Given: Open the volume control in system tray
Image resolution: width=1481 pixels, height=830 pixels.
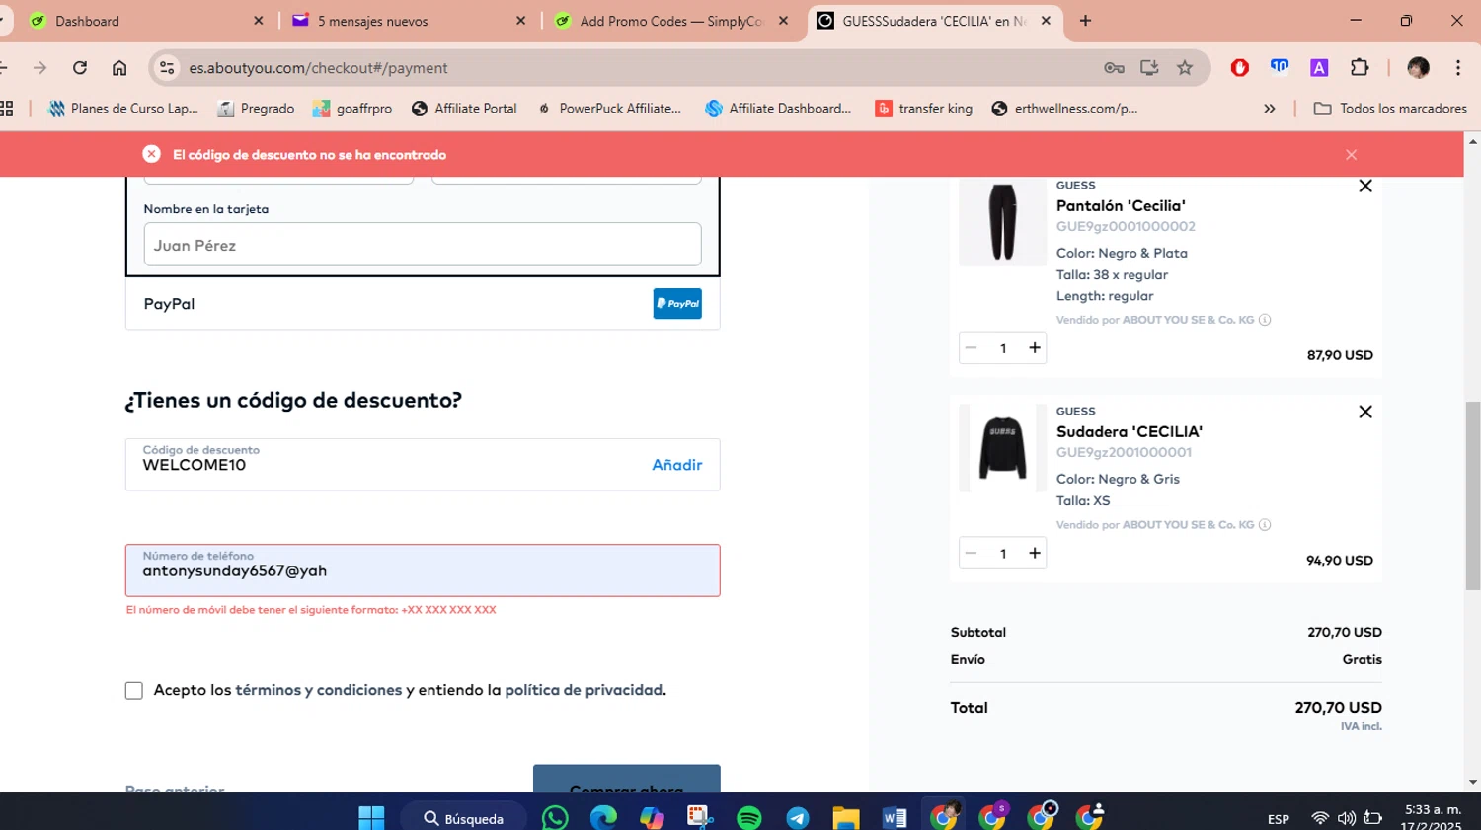Looking at the screenshot, I should pyautogui.click(x=1347, y=818).
